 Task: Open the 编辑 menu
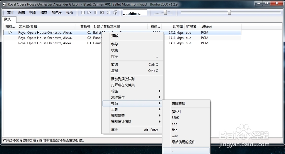[x=22, y=12]
